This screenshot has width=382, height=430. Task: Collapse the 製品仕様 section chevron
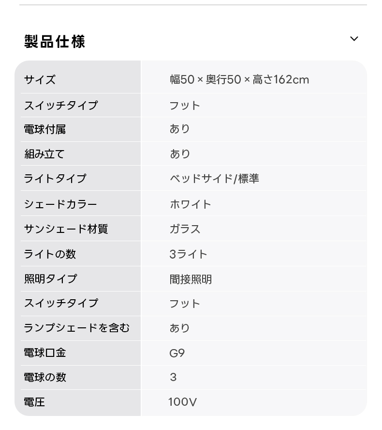(354, 39)
